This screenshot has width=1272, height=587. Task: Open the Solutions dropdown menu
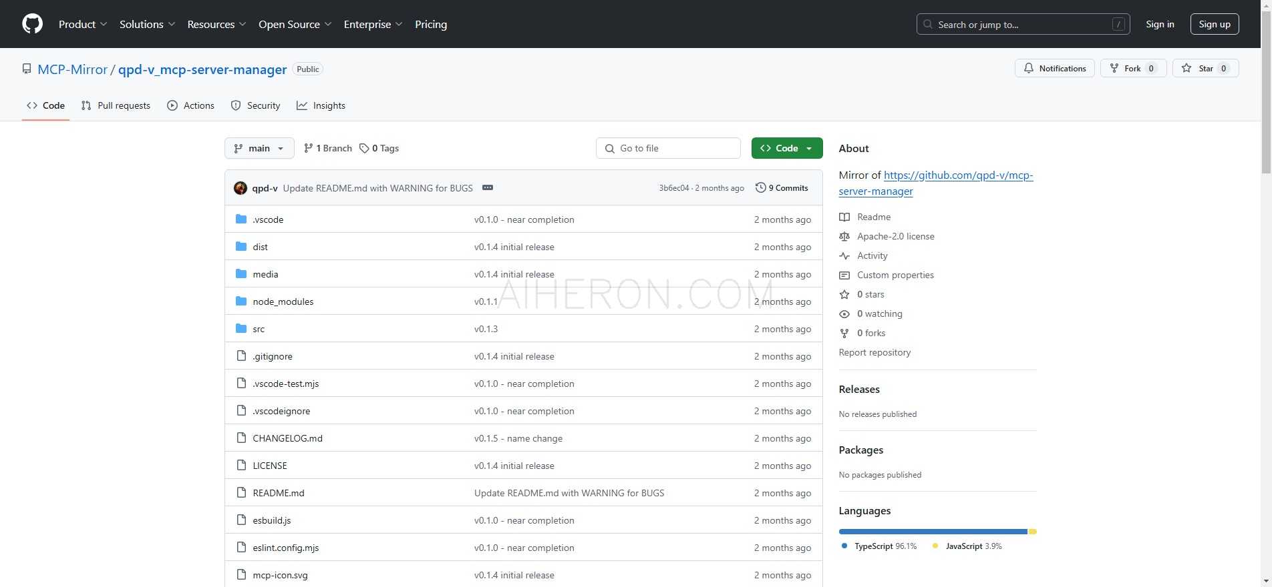click(x=148, y=24)
